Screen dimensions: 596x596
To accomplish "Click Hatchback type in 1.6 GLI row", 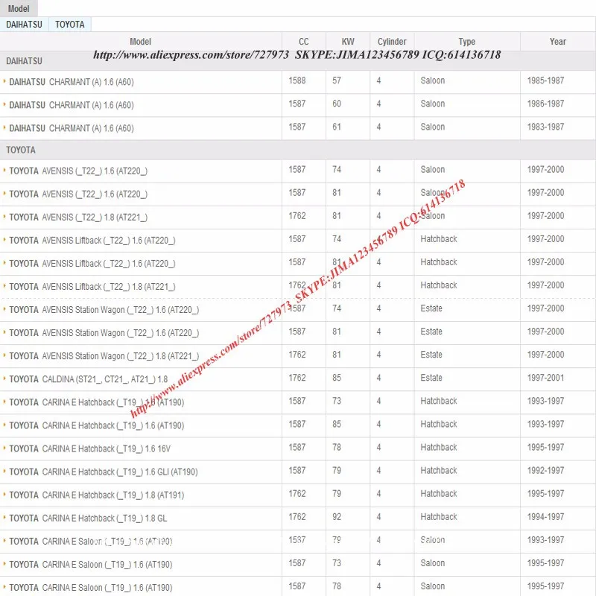I will 439,471.
